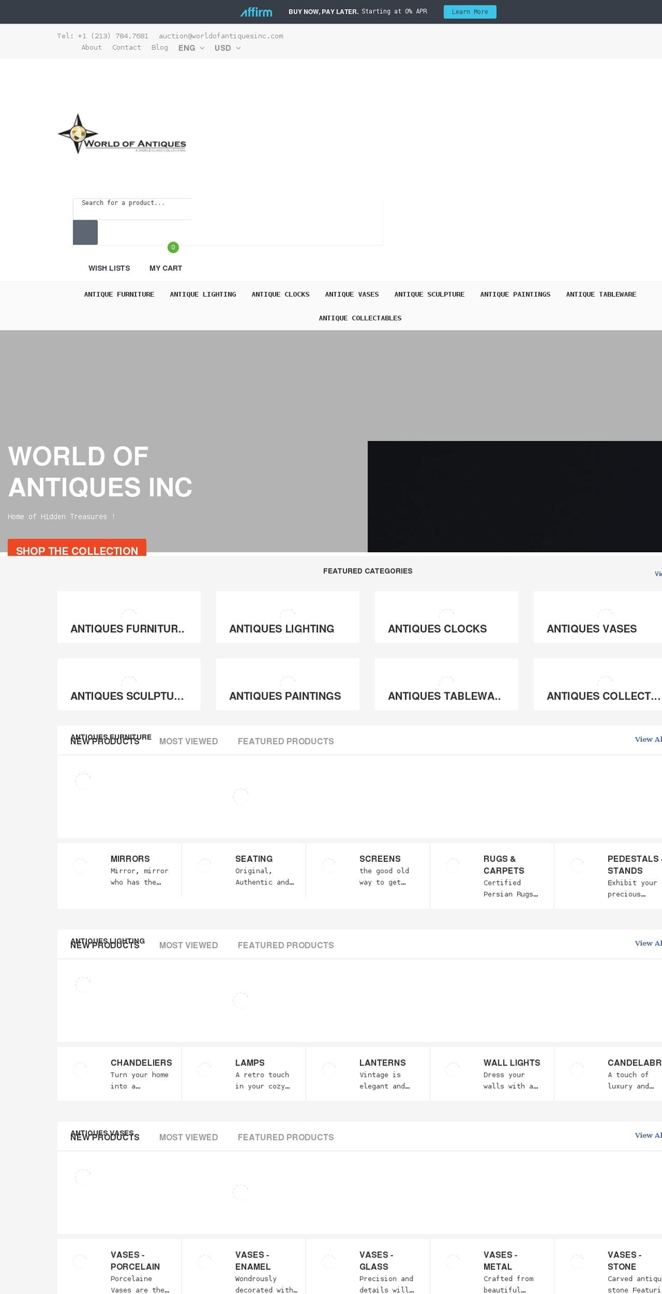This screenshot has width=662, height=1294.
Task: Select Most Viewed tab under Antiques Furniture
Action: 188,741
